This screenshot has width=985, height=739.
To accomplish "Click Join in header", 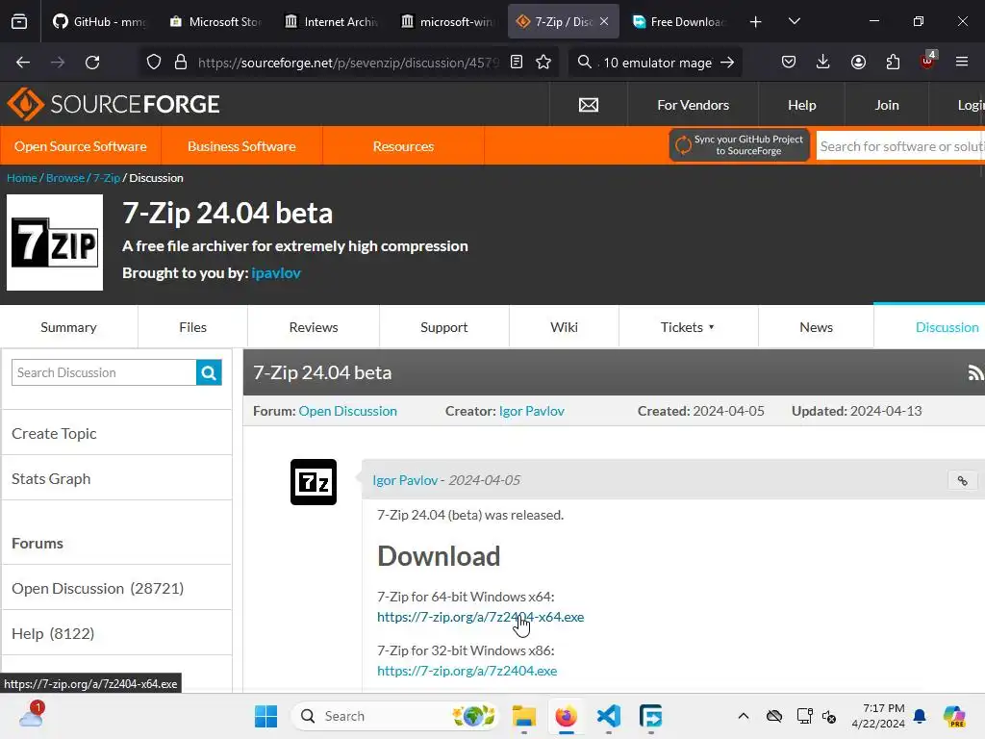I will click(x=886, y=105).
